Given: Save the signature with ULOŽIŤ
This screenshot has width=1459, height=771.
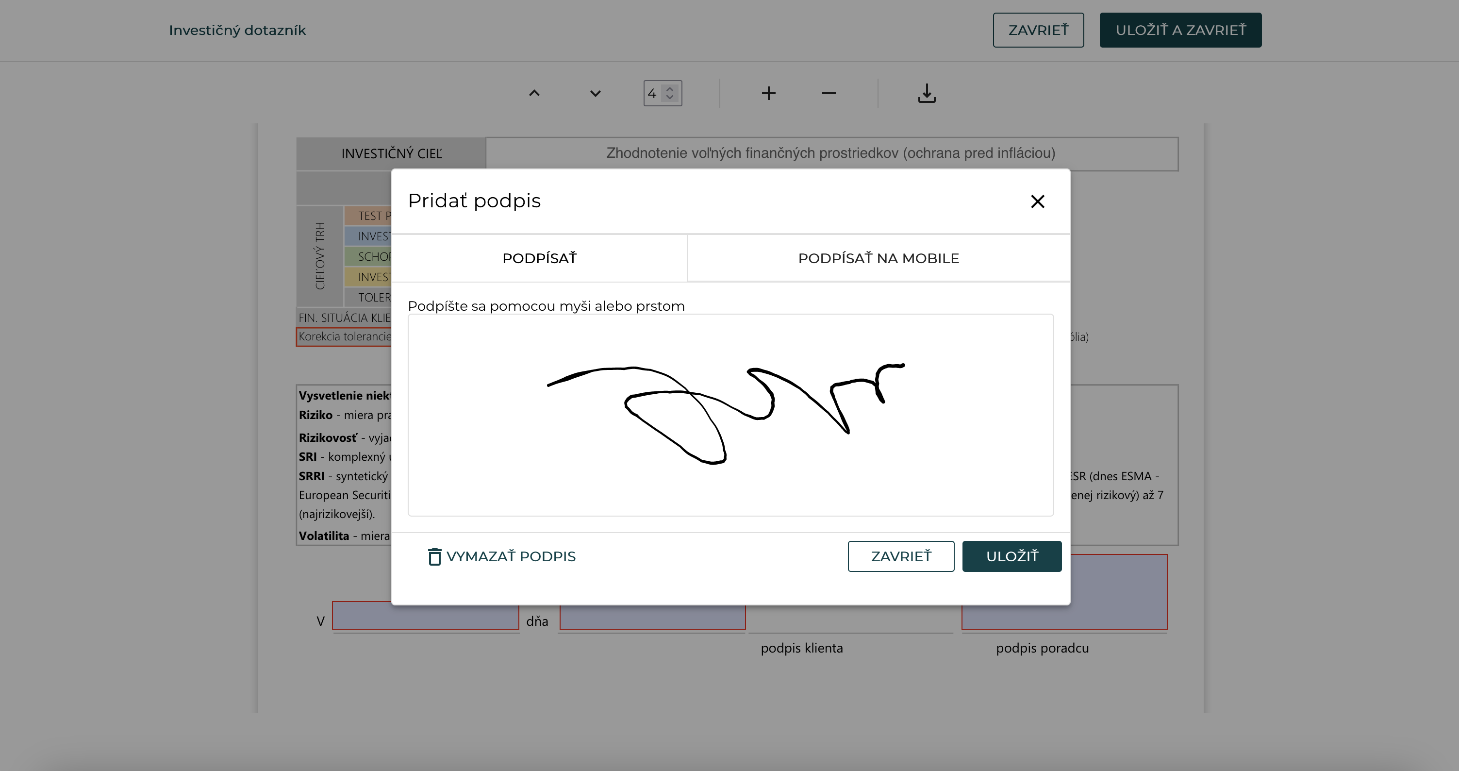Looking at the screenshot, I should click(1011, 556).
